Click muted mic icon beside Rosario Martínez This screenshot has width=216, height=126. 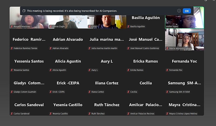[x=12, y=26]
